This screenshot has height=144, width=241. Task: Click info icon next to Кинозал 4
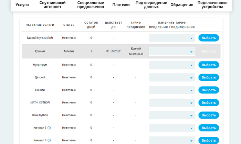[49, 140]
